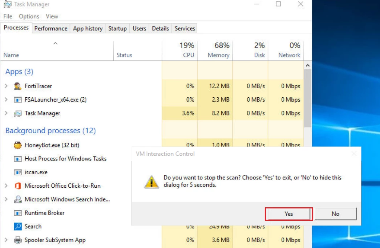Select the FortiTracer process name
Image resolution: width=380 pixels, height=248 pixels.
(x=38, y=86)
